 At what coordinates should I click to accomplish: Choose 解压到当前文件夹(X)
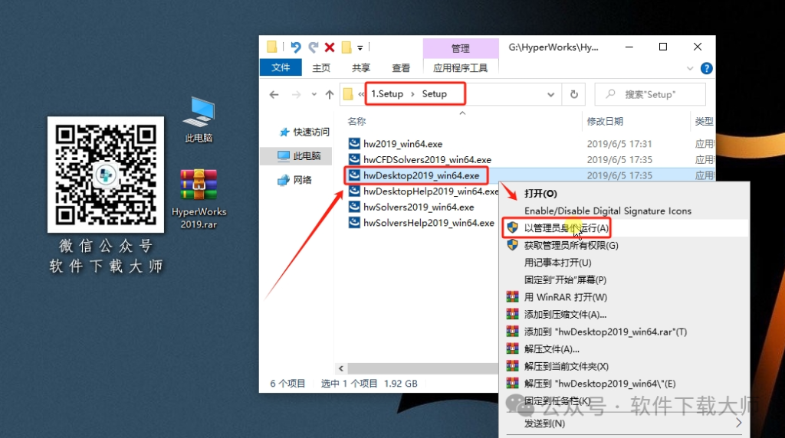[624, 367]
